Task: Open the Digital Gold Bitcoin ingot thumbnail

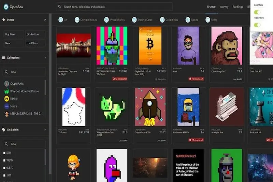Action: click(x=150, y=46)
